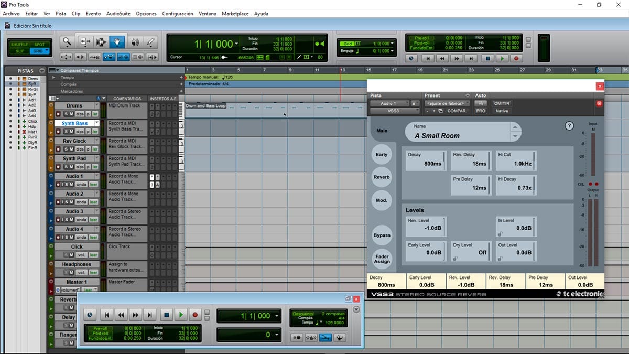
Task: Toggle Pre-roll in the main toolbar
Action: (x=421, y=38)
